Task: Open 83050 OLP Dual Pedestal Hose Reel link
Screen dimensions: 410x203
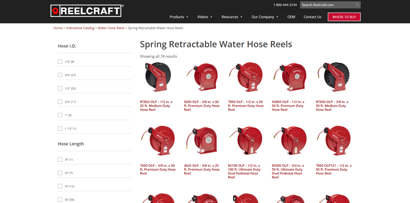Action: tap(288, 171)
